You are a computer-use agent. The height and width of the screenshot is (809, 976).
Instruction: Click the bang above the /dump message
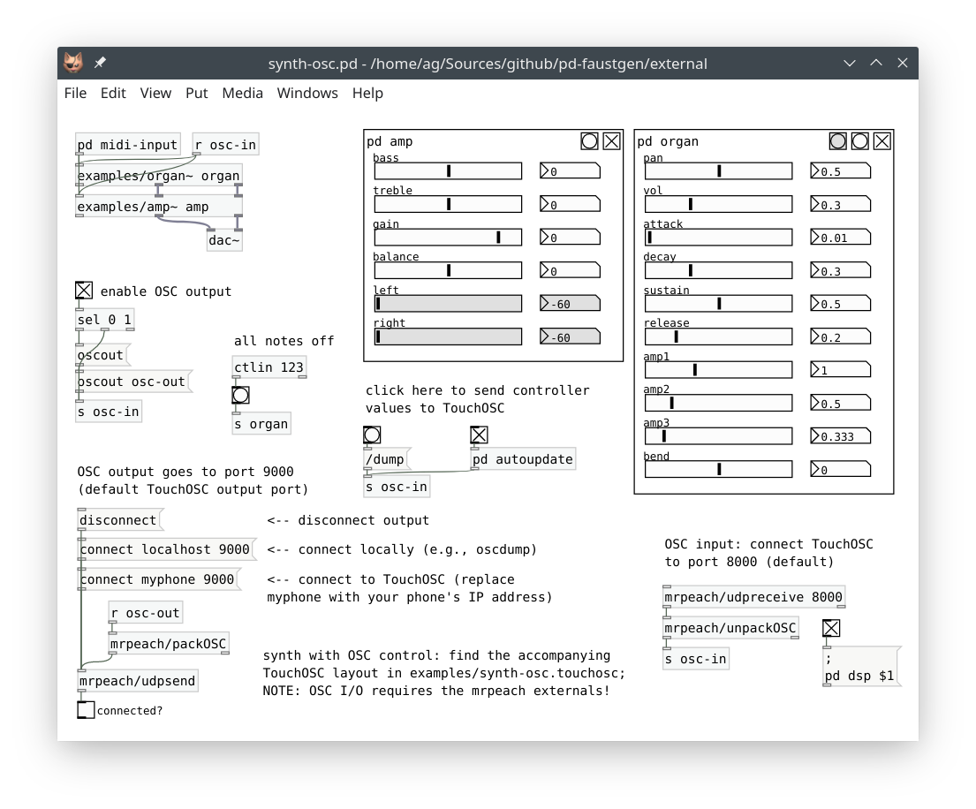[372, 435]
